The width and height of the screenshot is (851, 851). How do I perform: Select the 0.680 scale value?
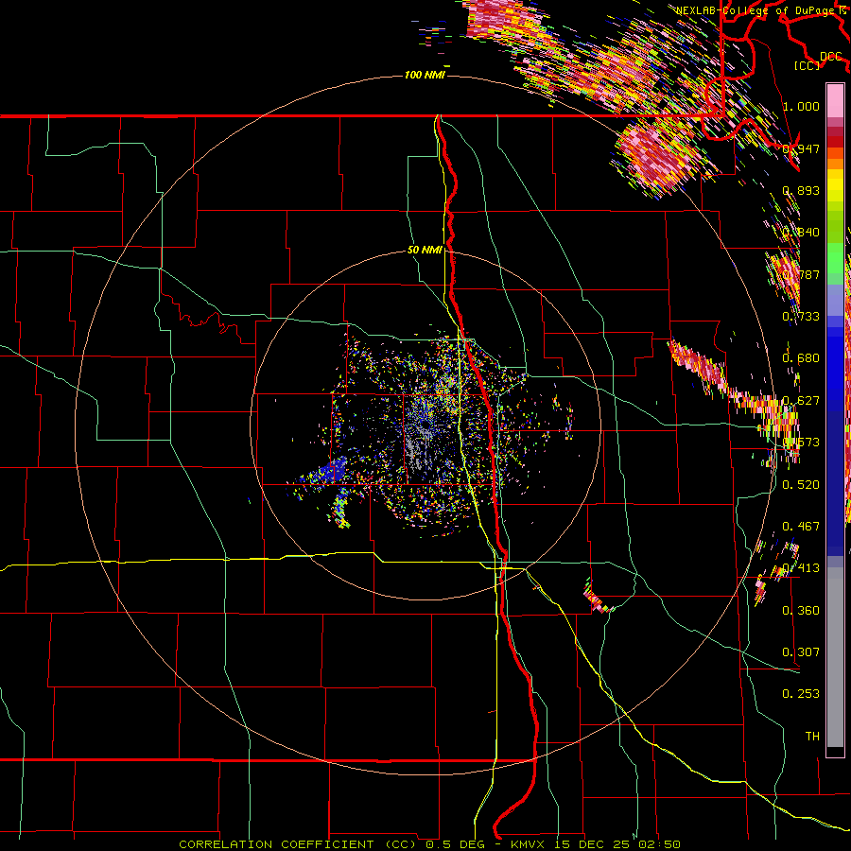coord(801,358)
